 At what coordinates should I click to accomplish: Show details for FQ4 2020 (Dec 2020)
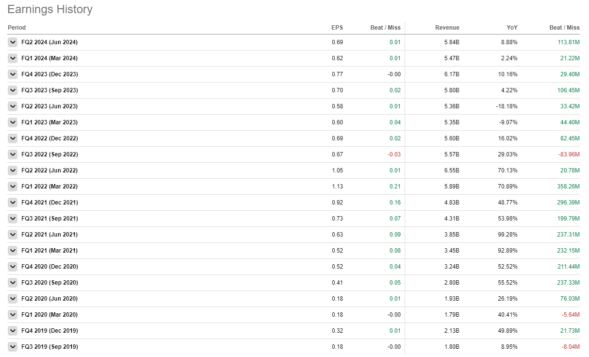[13, 267]
